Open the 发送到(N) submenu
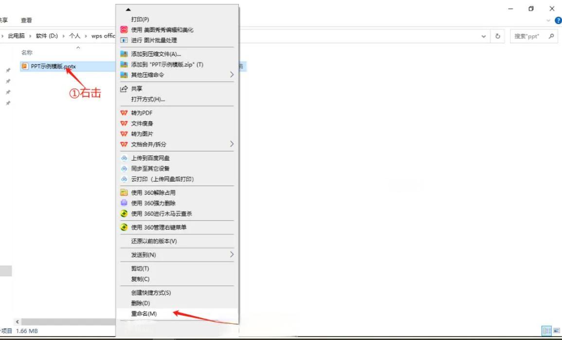 232,255
